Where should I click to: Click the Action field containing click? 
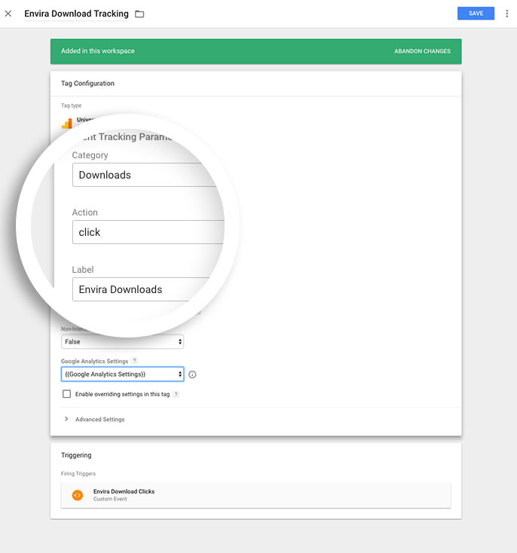click(x=147, y=232)
